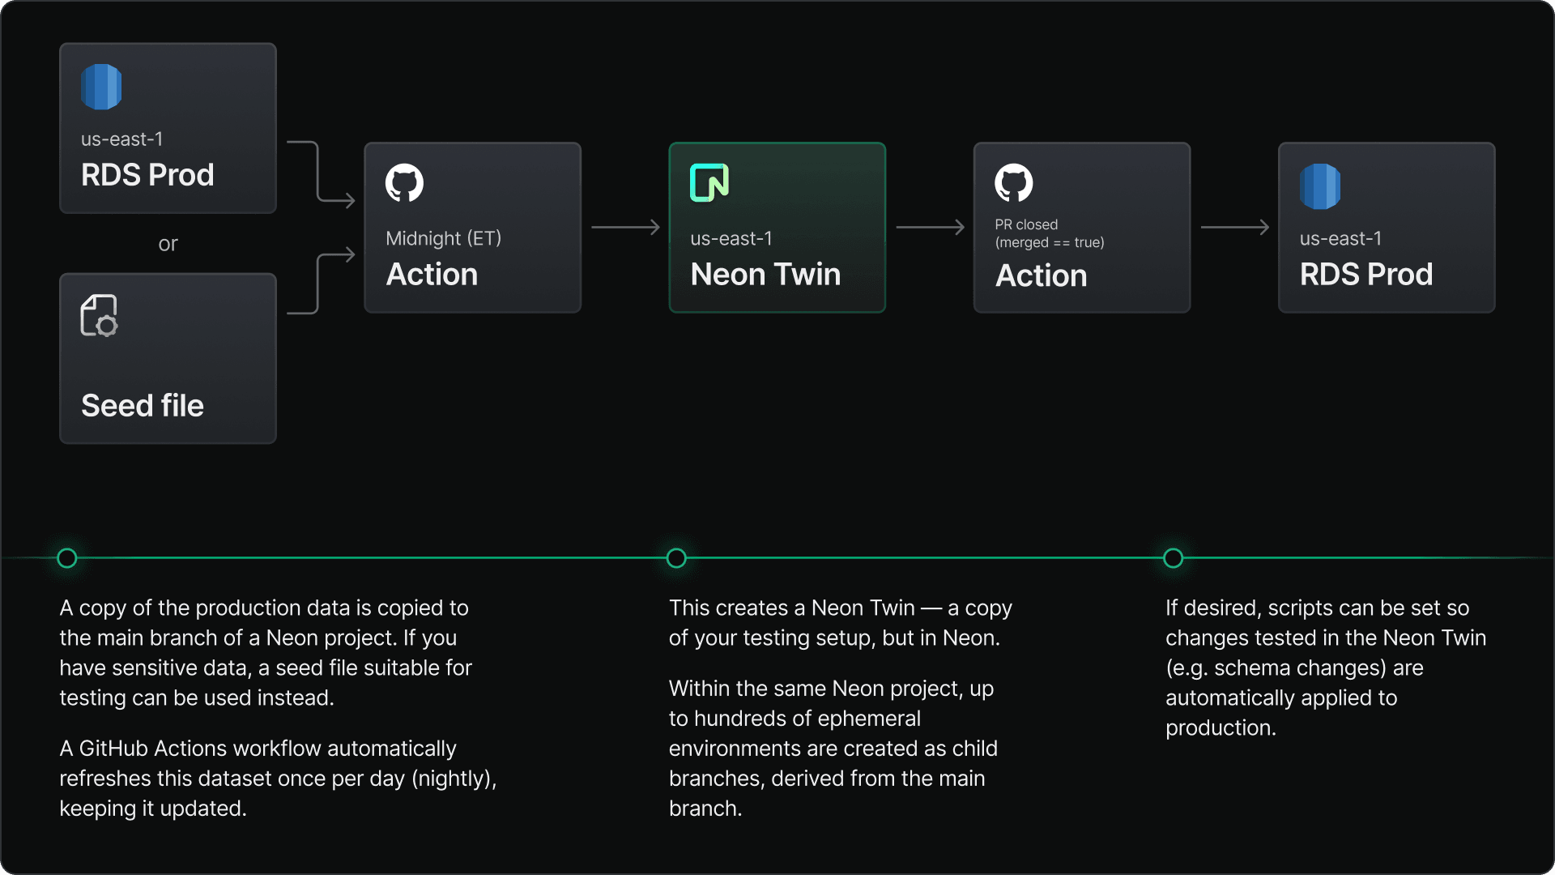
Task: Click the GitHub icon in the PR closed Action card
Action: click(1013, 182)
